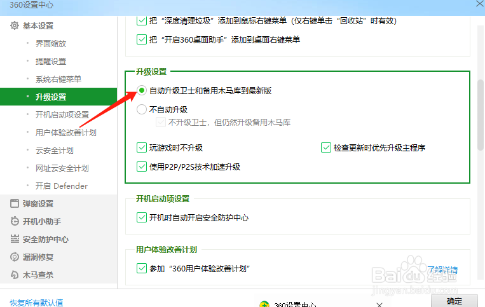Click the circular icon beside 漏洞修复

click(15, 257)
